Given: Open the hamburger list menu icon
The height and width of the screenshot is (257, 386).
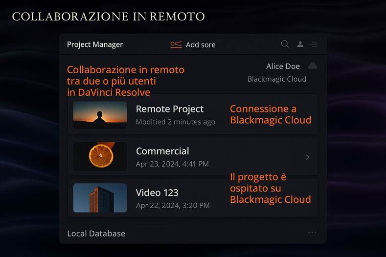Looking at the screenshot, I should point(313,44).
